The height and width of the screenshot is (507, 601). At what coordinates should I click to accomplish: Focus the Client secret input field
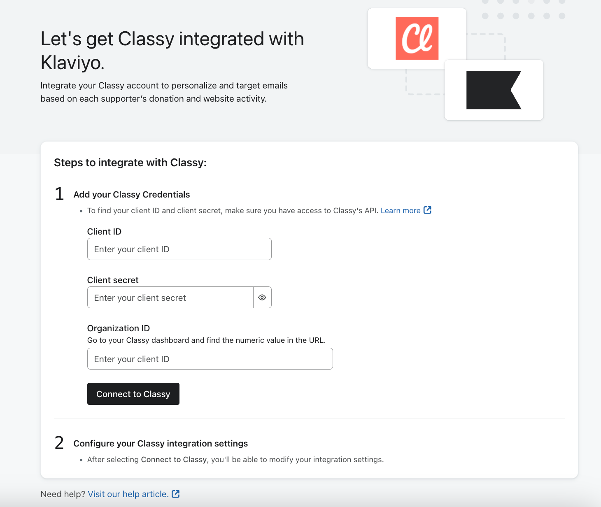(x=170, y=298)
